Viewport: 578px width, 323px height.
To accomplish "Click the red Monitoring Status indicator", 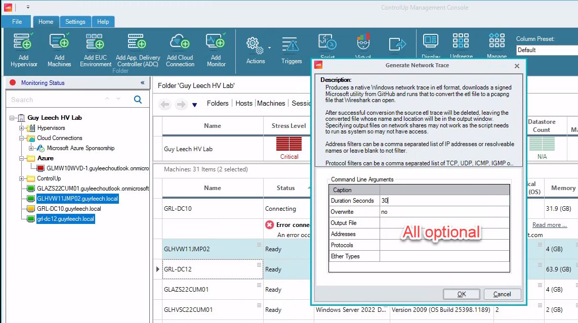I will tap(13, 83).
